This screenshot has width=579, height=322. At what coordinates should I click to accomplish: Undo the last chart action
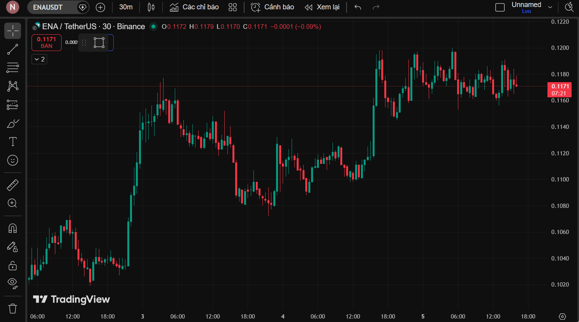[358, 7]
